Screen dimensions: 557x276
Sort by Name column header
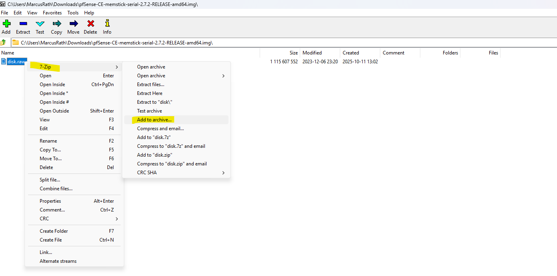[130, 53]
